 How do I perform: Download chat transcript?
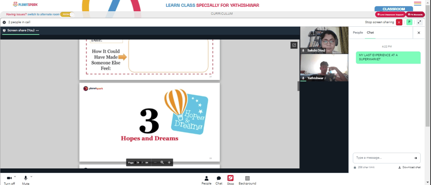pyautogui.click(x=409, y=167)
